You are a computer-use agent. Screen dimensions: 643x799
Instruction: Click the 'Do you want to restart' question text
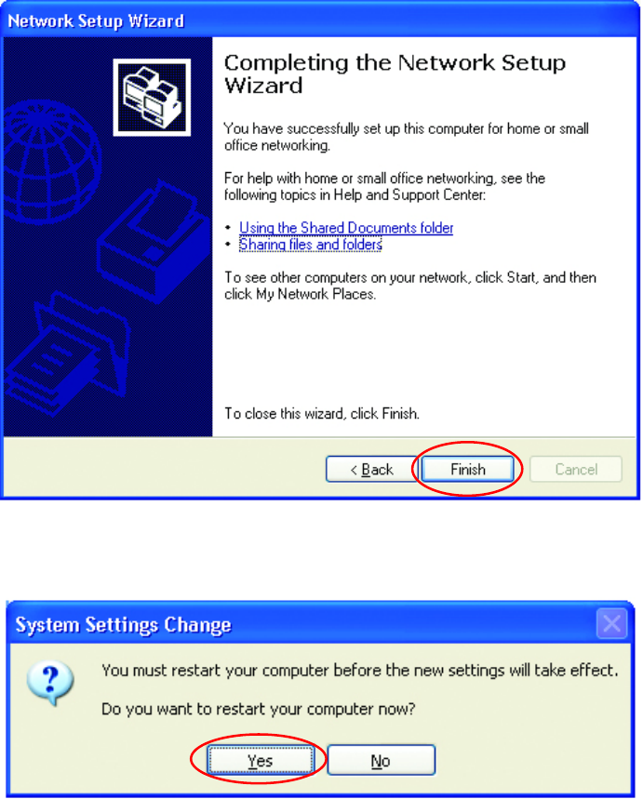pyautogui.click(x=259, y=709)
